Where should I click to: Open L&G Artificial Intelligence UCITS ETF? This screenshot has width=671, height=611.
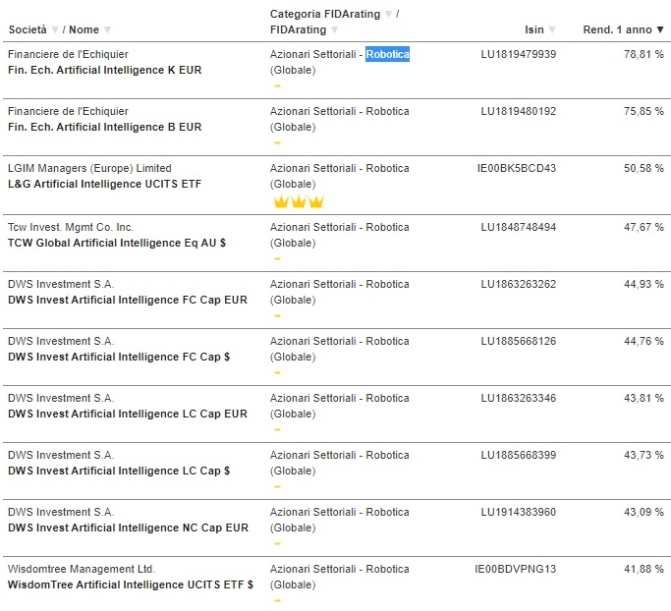coord(104,184)
